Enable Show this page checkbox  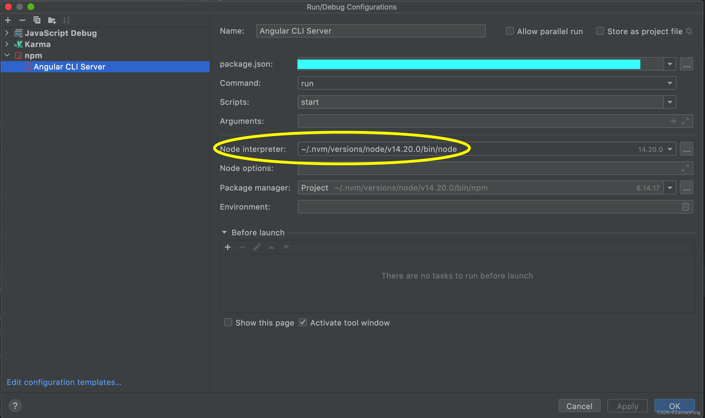[228, 322]
